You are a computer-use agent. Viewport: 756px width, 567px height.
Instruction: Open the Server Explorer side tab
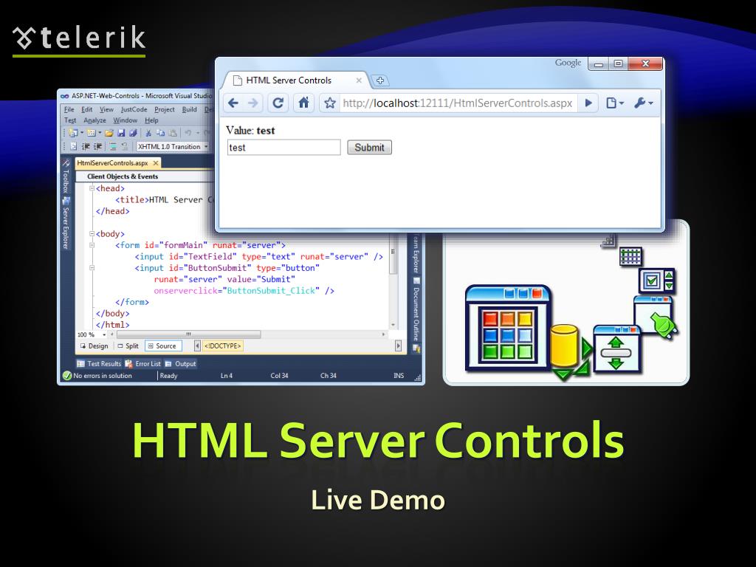[x=66, y=223]
